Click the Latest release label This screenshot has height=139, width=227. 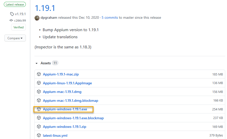tap(15, 5)
